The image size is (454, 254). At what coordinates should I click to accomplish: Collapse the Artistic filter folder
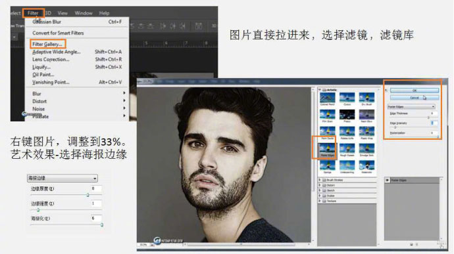tap(320, 90)
